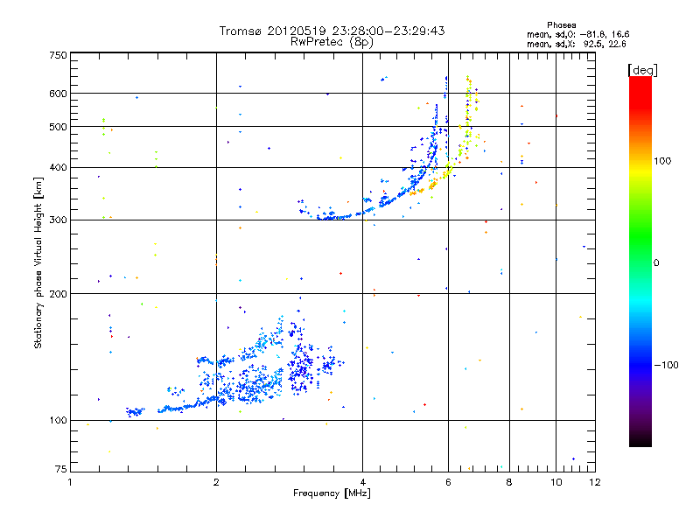Click the '100' y-axis tick label
This screenshot has height=525, width=700.
click(59, 420)
